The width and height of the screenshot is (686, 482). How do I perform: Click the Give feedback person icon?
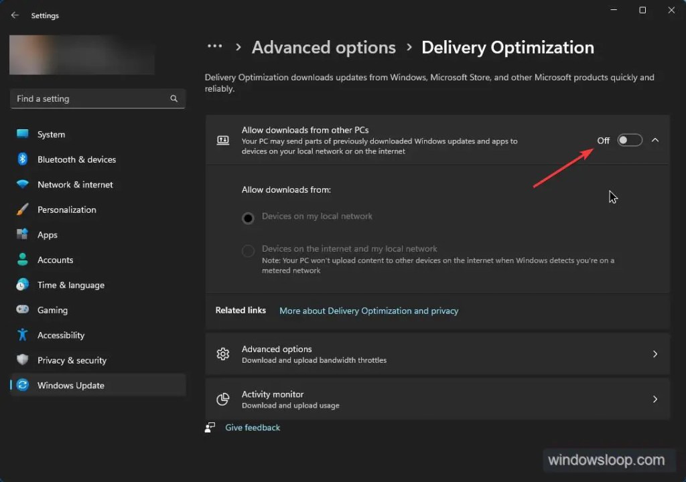pyautogui.click(x=210, y=427)
